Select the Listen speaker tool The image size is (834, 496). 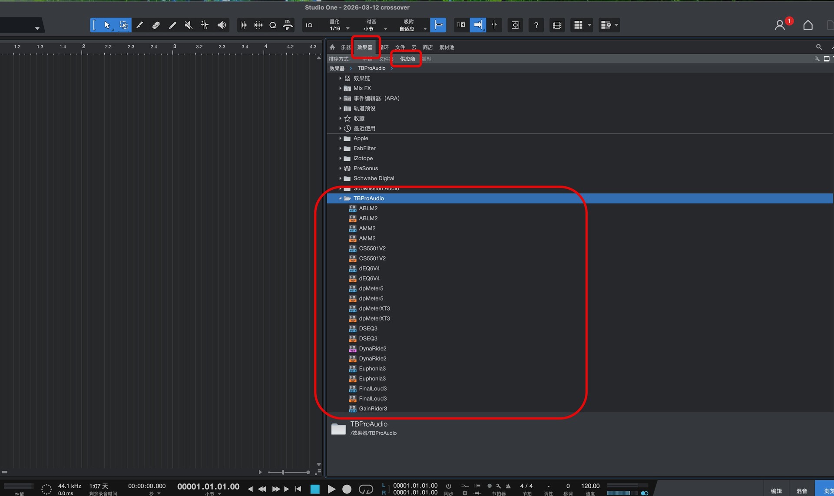pyautogui.click(x=222, y=25)
